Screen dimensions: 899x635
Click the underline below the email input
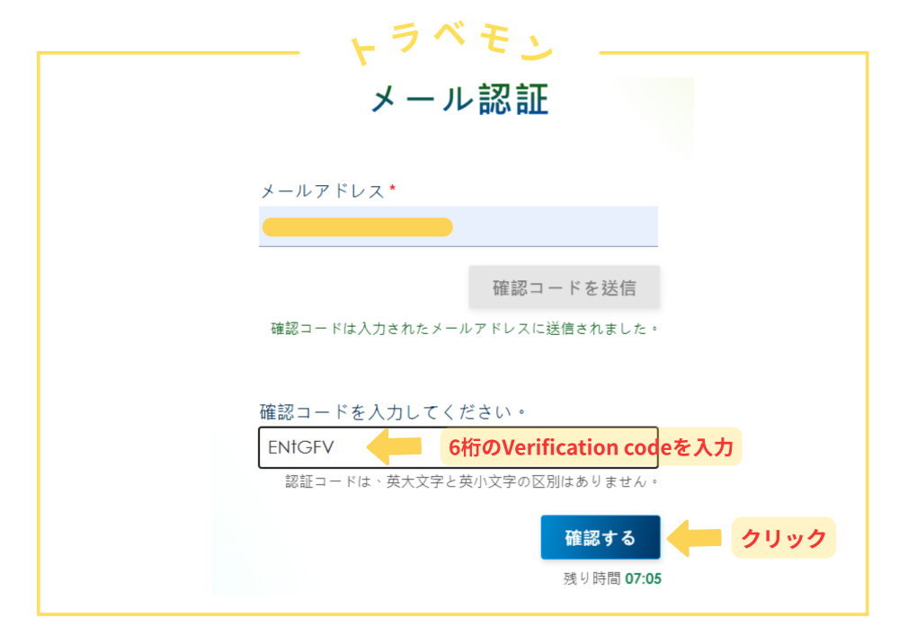[x=458, y=246]
